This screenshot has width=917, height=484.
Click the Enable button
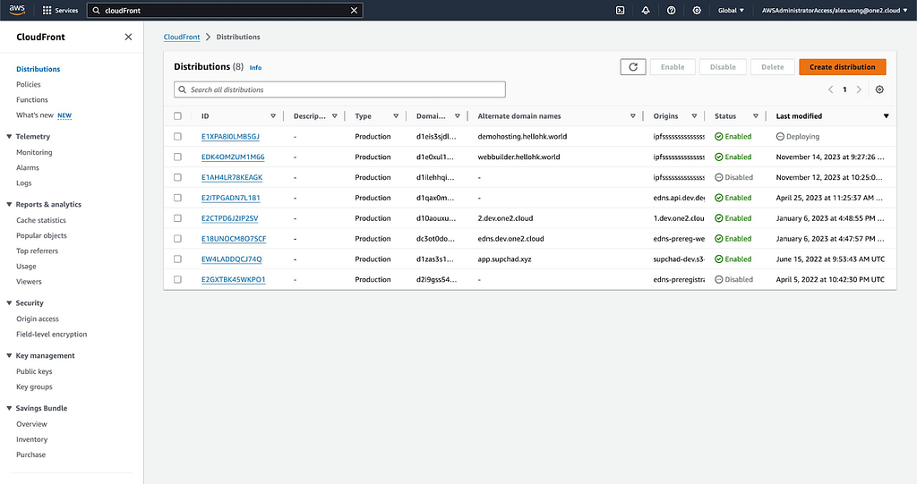pyautogui.click(x=673, y=67)
